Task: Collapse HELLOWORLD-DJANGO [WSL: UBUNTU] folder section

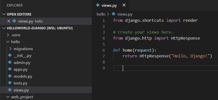Action: pos(4,28)
